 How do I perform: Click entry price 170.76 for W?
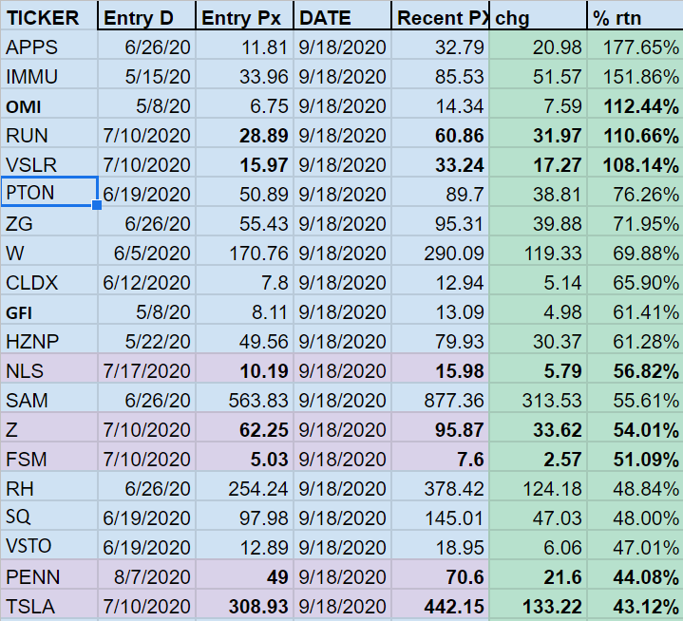245,252
